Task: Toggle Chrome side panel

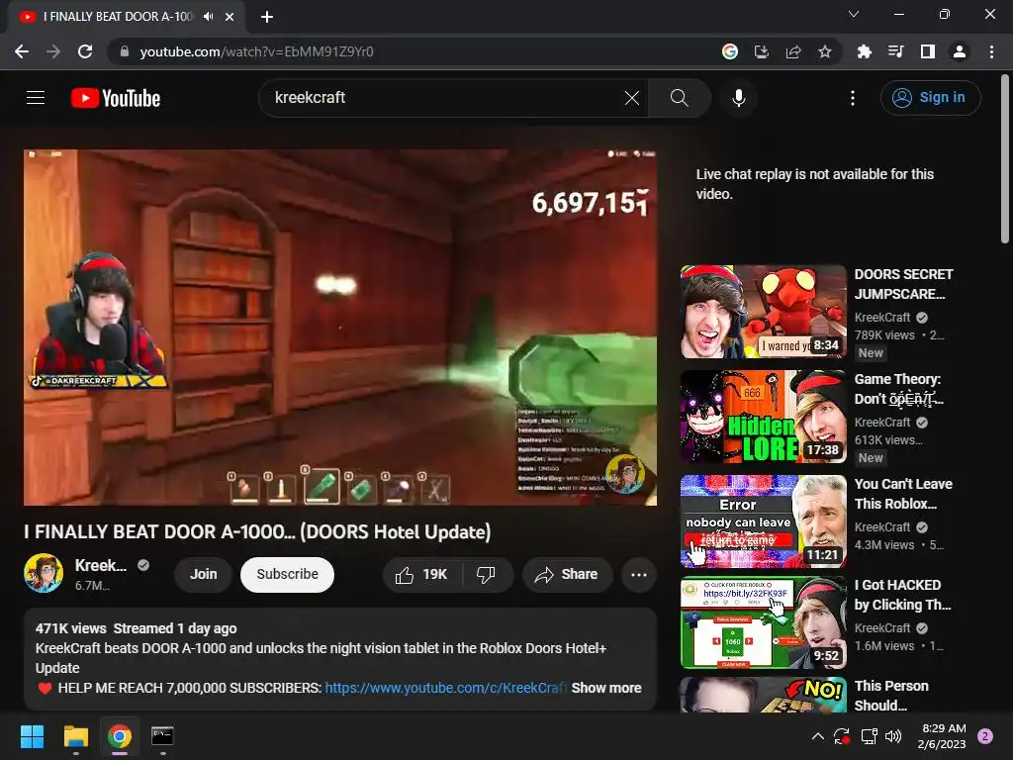Action: pyautogui.click(x=927, y=51)
